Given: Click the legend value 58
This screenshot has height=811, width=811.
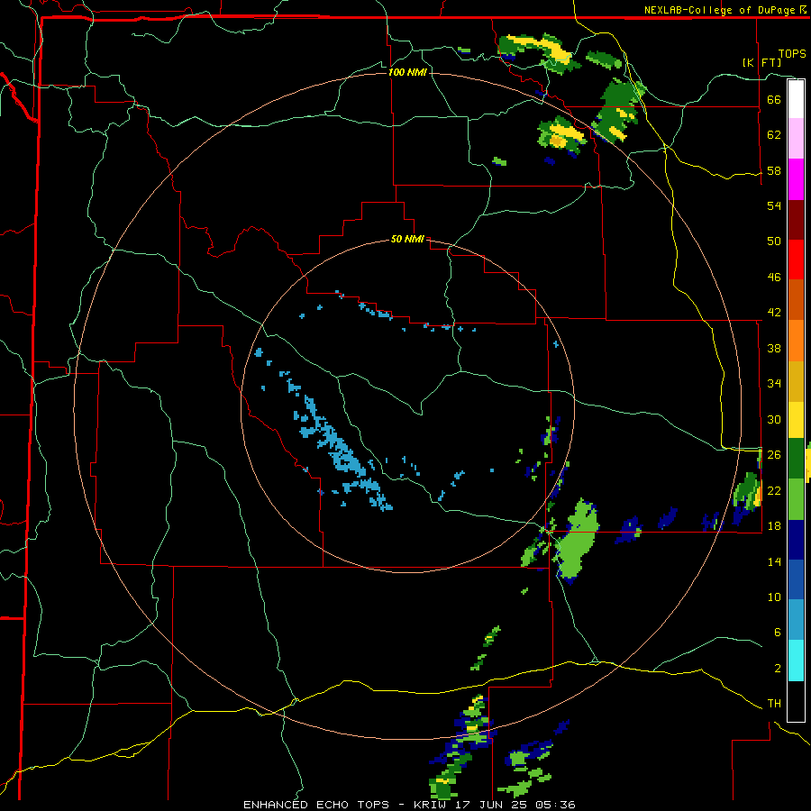Looking at the screenshot, I should 774,170.
